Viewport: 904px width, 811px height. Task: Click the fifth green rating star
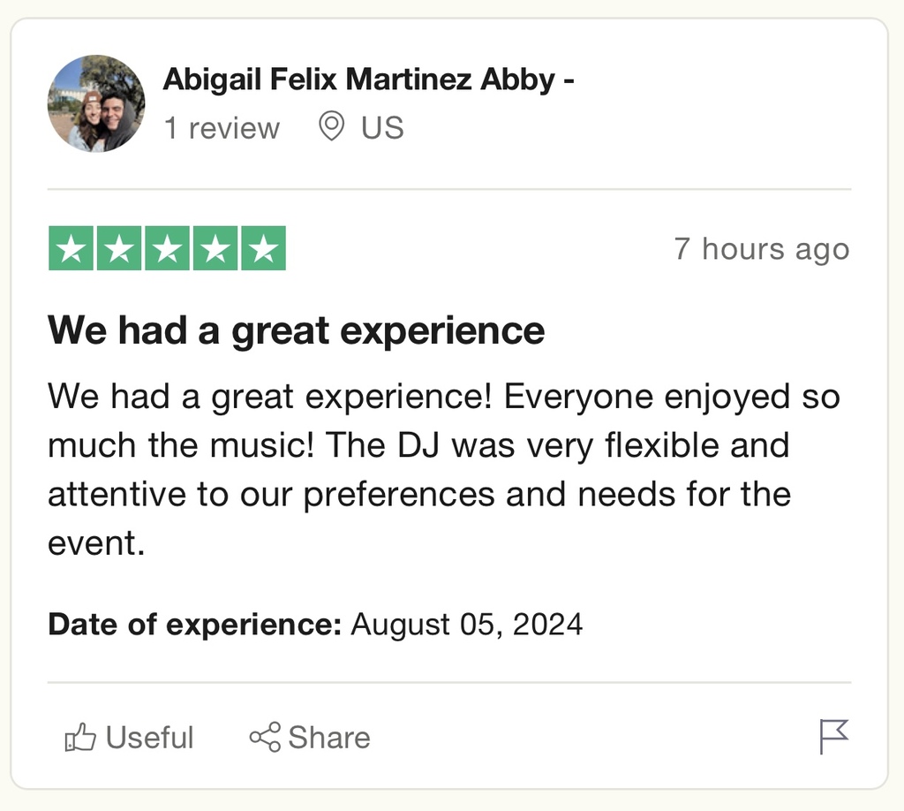[x=263, y=248]
